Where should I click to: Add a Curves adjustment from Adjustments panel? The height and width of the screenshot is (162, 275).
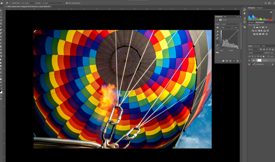tap(260, 28)
